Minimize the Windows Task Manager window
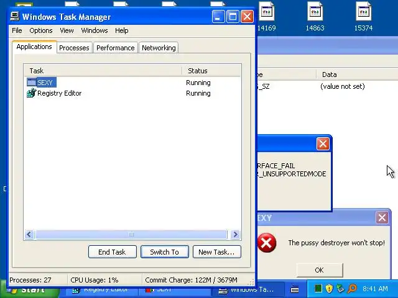This screenshot has height=298, width=398. [218, 17]
